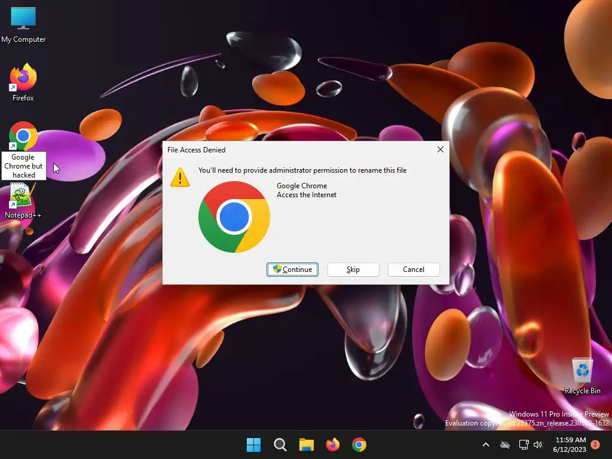The width and height of the screenshot is (612, 459).
Task: Open File Explorer from the taskbar
Action: point(307,445)
